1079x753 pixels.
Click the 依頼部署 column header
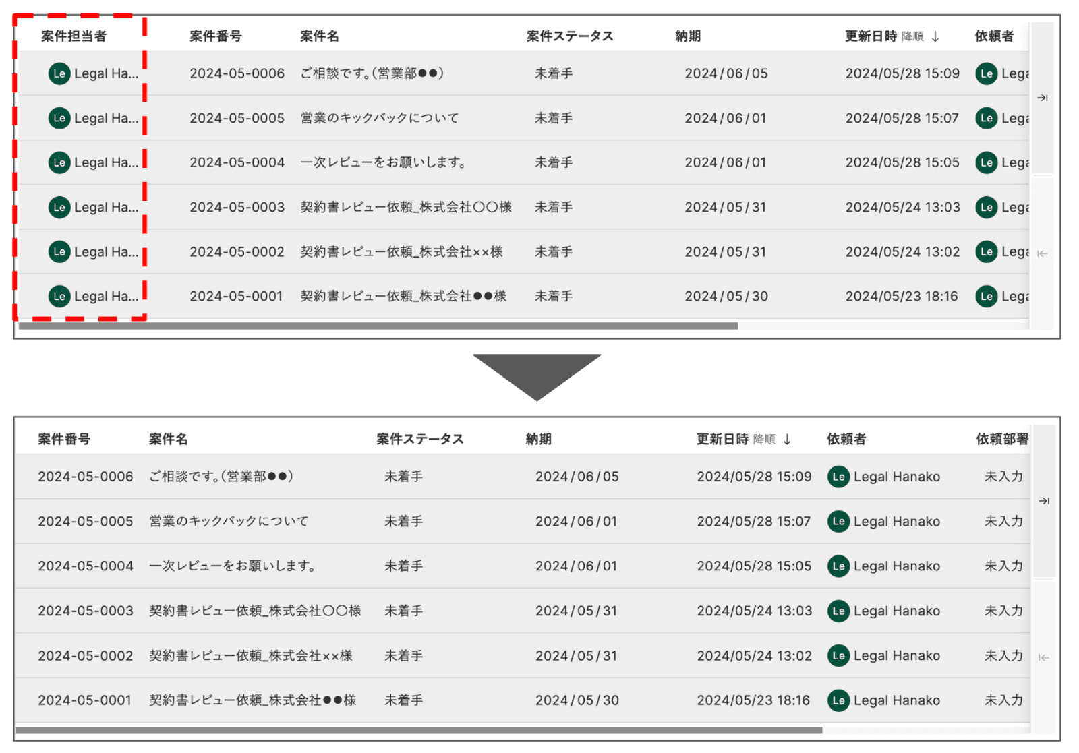[1001, 440]
